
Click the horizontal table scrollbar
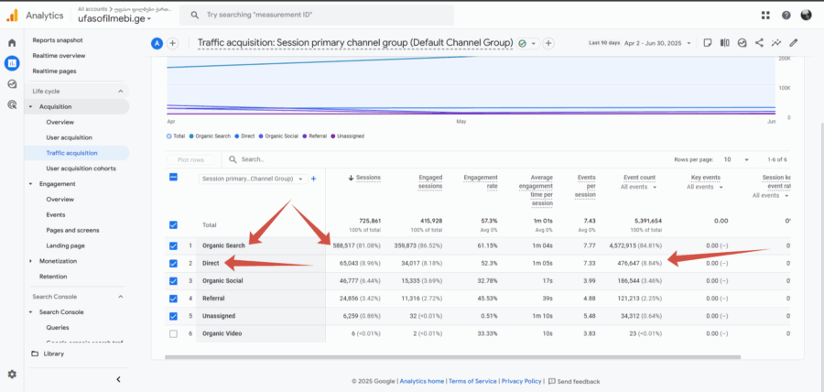tap(452, 357)
